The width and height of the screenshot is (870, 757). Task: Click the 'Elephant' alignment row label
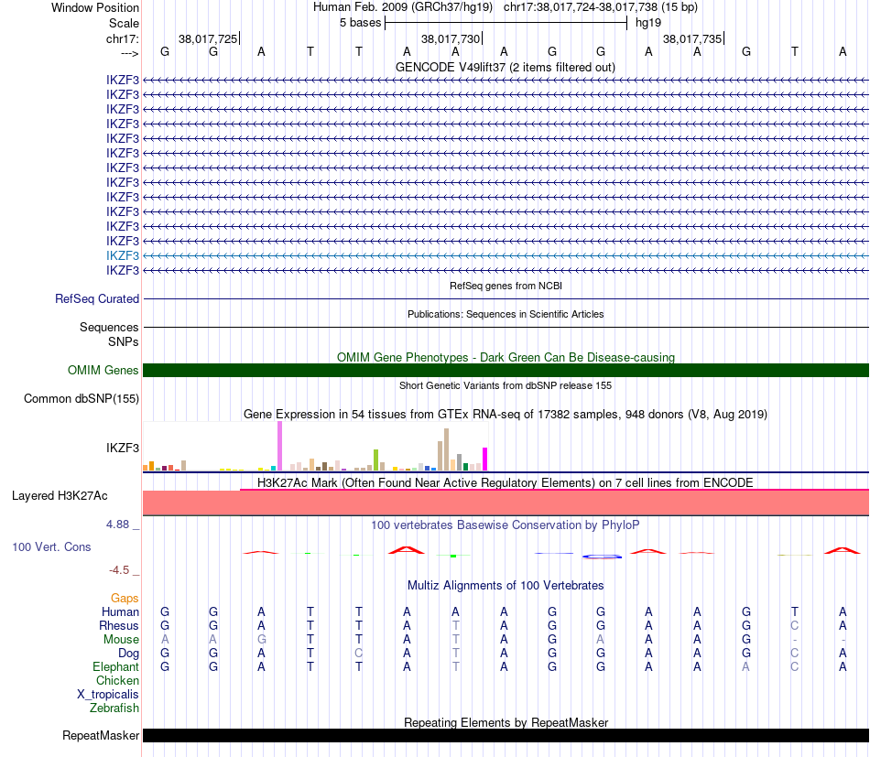click(x=115, y=666)
